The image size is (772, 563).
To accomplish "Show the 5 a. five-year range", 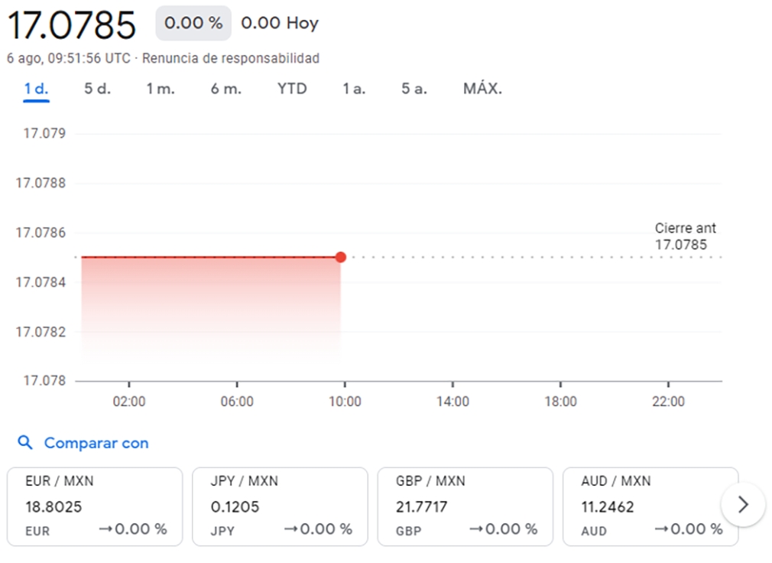I will tap(414, 89).
